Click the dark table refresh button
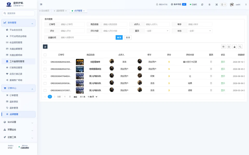This screenshot has width=249, height=155. click(45, 47)
